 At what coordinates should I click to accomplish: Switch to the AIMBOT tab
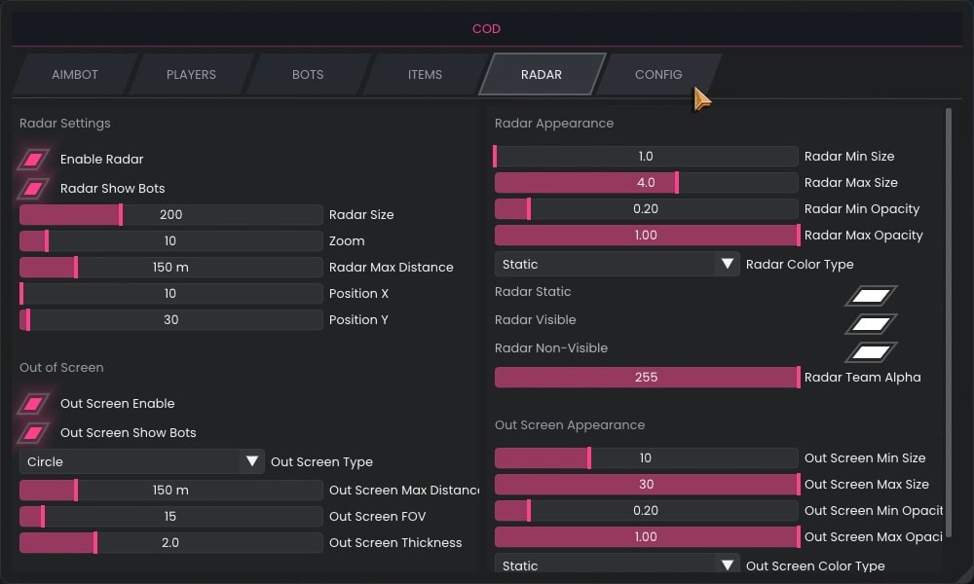tap(74, 75)
